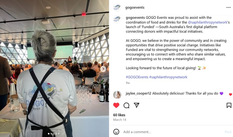Open the #GOGOEvents hashtag
The height and width of the screenshot is (137, 233).
(137, 77)
